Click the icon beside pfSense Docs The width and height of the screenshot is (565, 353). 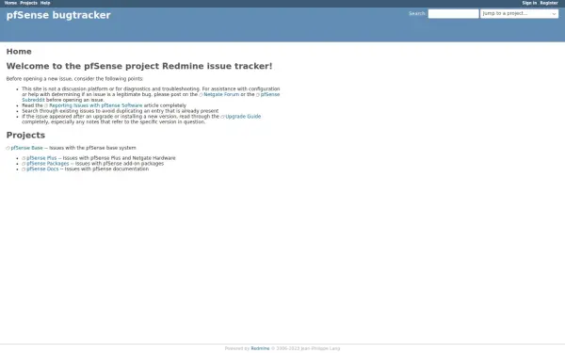point(24,169)
